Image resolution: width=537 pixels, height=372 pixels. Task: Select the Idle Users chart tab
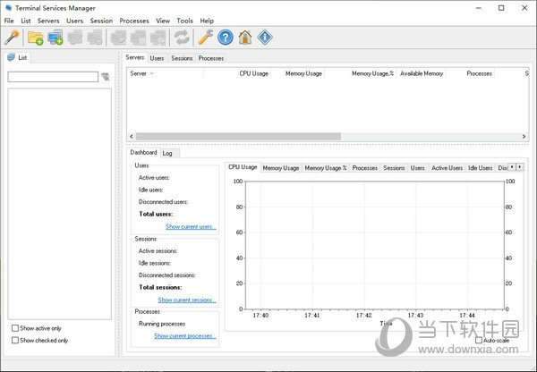[480, 168]
